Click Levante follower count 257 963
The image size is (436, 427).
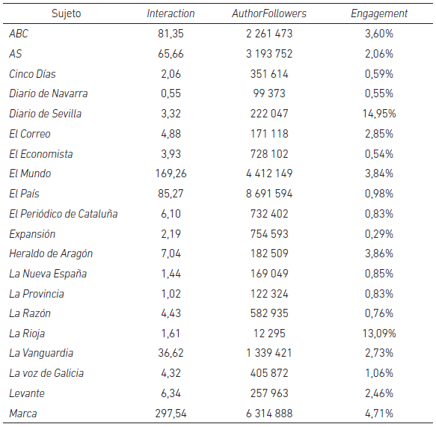pos(269,393)
